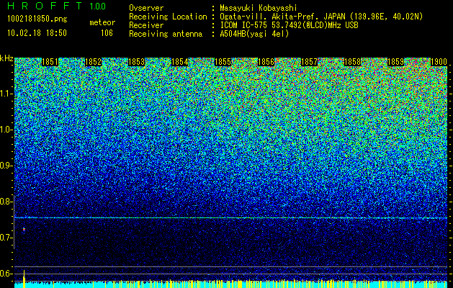
Task: Click the A504HB(yagi 4el) antenna value
Action: [x=254, y=34]
